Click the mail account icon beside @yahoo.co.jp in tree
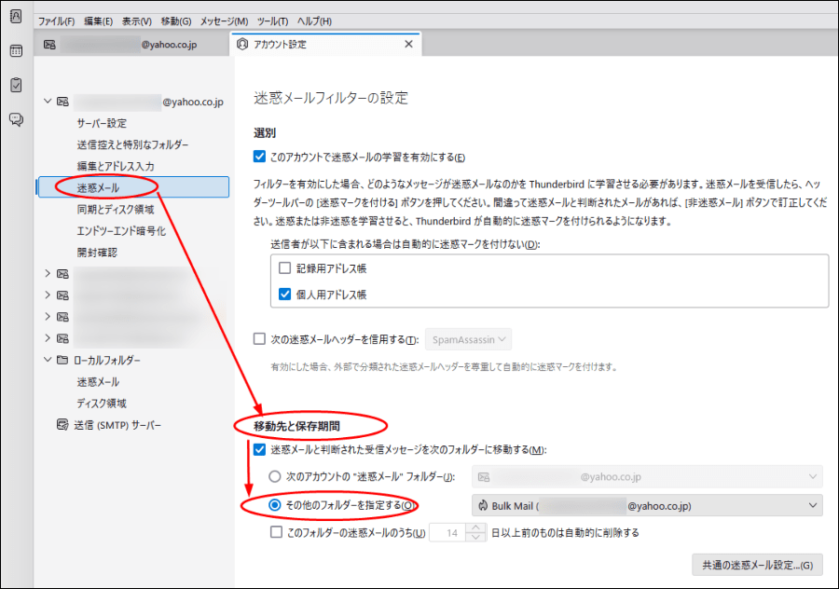 click(63, 101)
